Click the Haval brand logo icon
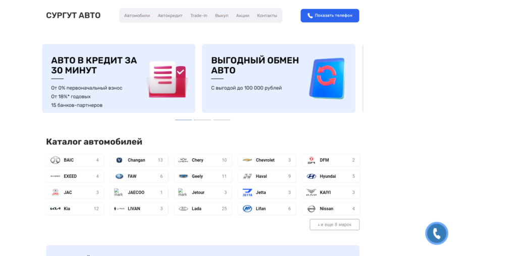The width and height of the screenshot is (517, 256). tap(247, 176)
